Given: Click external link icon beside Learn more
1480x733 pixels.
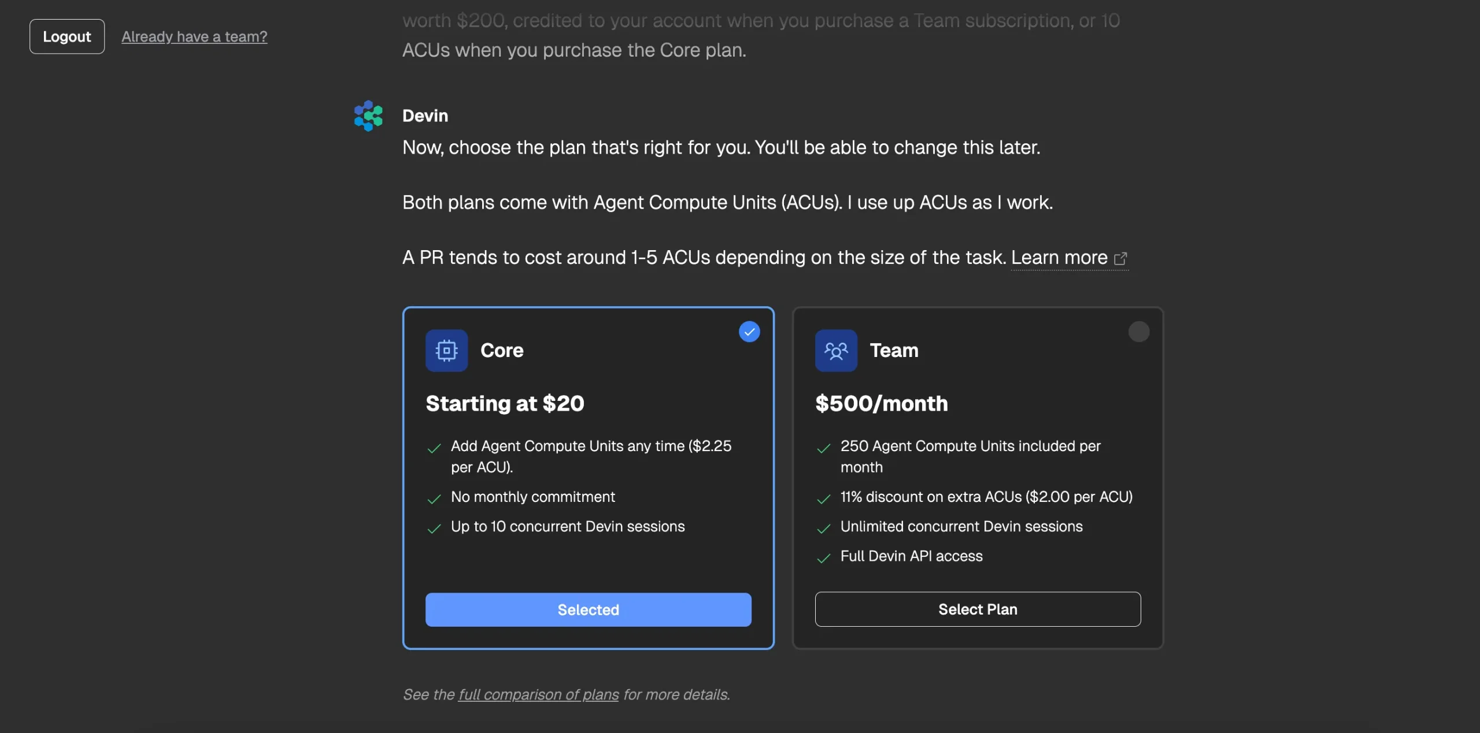Looking at the screenshot, I should (x=1120, y=258).
